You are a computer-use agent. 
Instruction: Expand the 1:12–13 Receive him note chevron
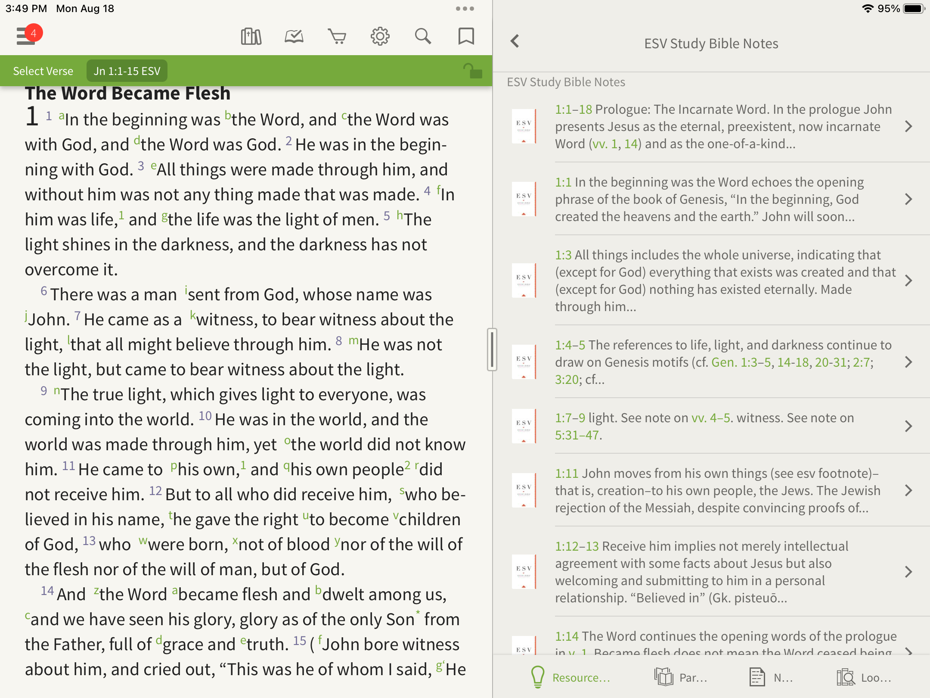click(908, 572)
